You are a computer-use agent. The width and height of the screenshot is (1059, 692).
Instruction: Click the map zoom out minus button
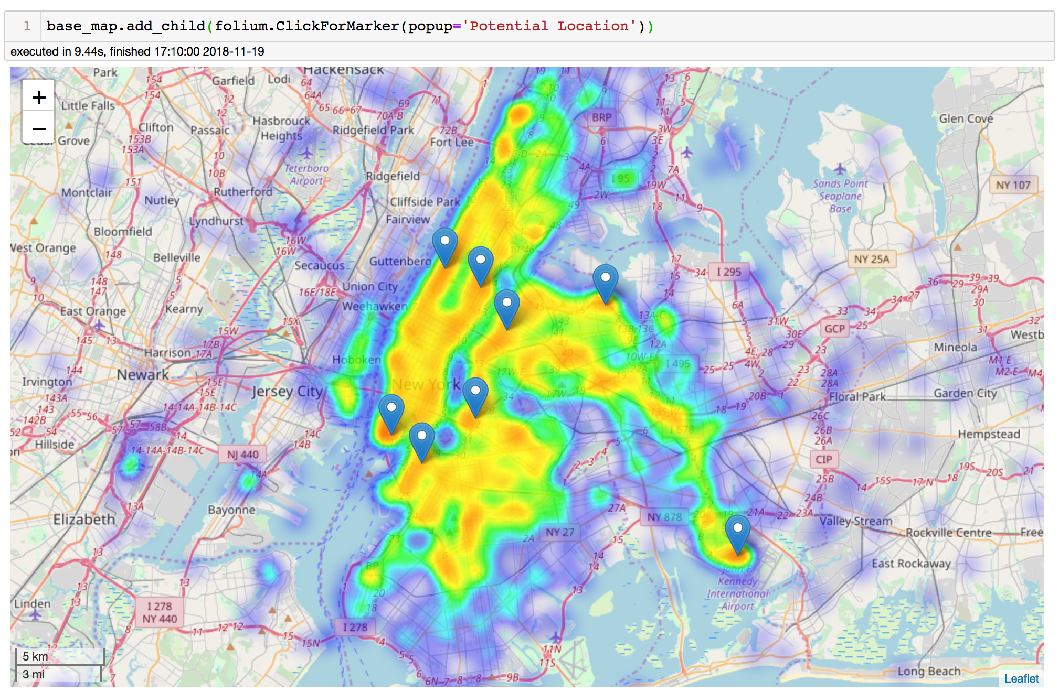click(x=39, y=128)
